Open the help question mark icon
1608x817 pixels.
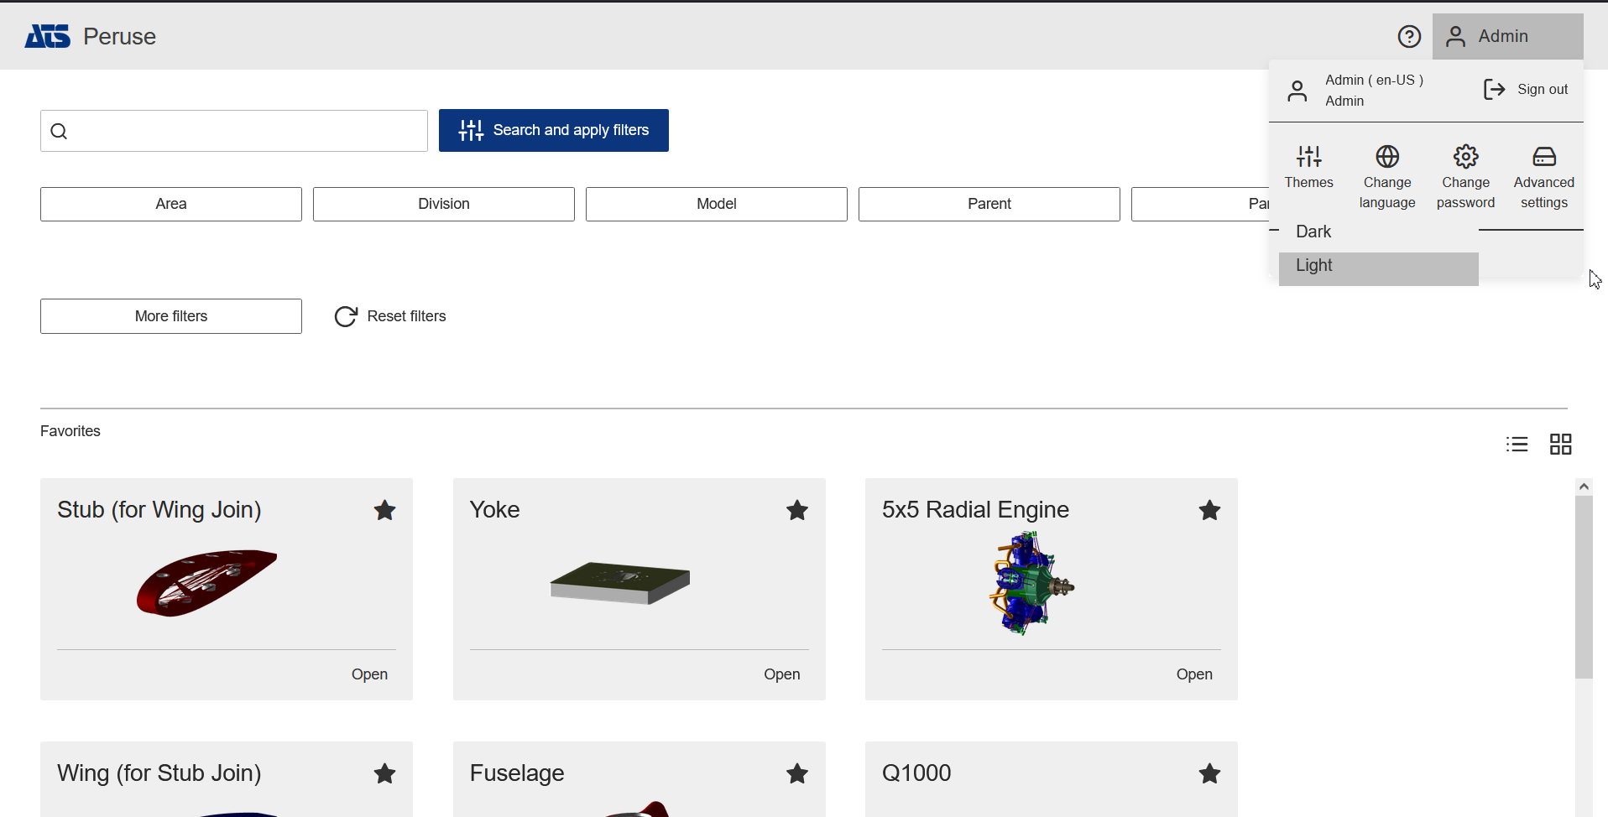tap(1409, 36)
